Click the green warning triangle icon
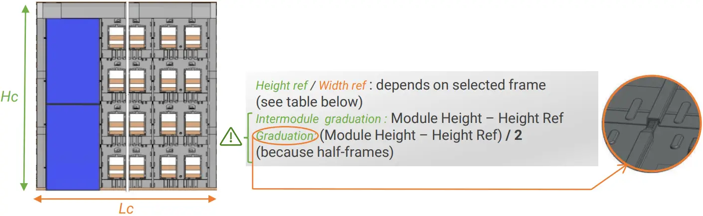This screenshot has height=216, width=703. click(x=231, y=137)
